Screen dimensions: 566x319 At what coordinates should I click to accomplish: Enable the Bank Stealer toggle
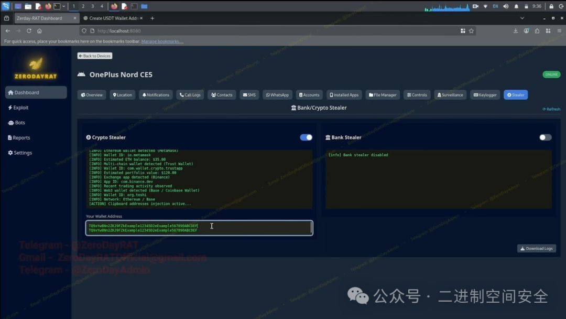point(545,137)
